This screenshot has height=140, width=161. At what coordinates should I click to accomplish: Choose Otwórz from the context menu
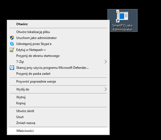pyautogui.click(x=58, y=24)
